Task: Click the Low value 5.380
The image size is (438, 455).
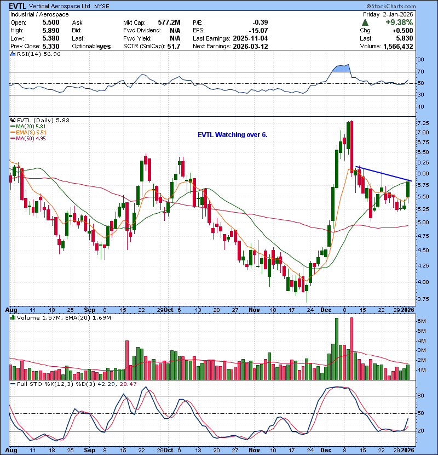Action: coord(51,38)
